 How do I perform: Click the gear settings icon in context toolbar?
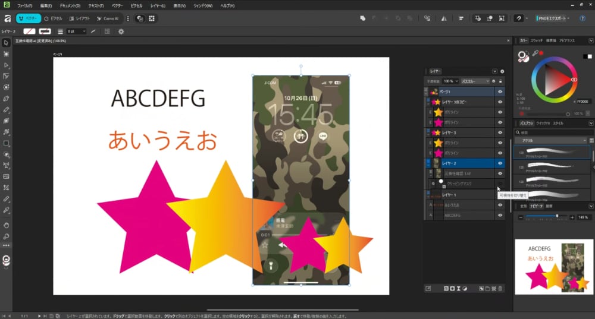121,31
